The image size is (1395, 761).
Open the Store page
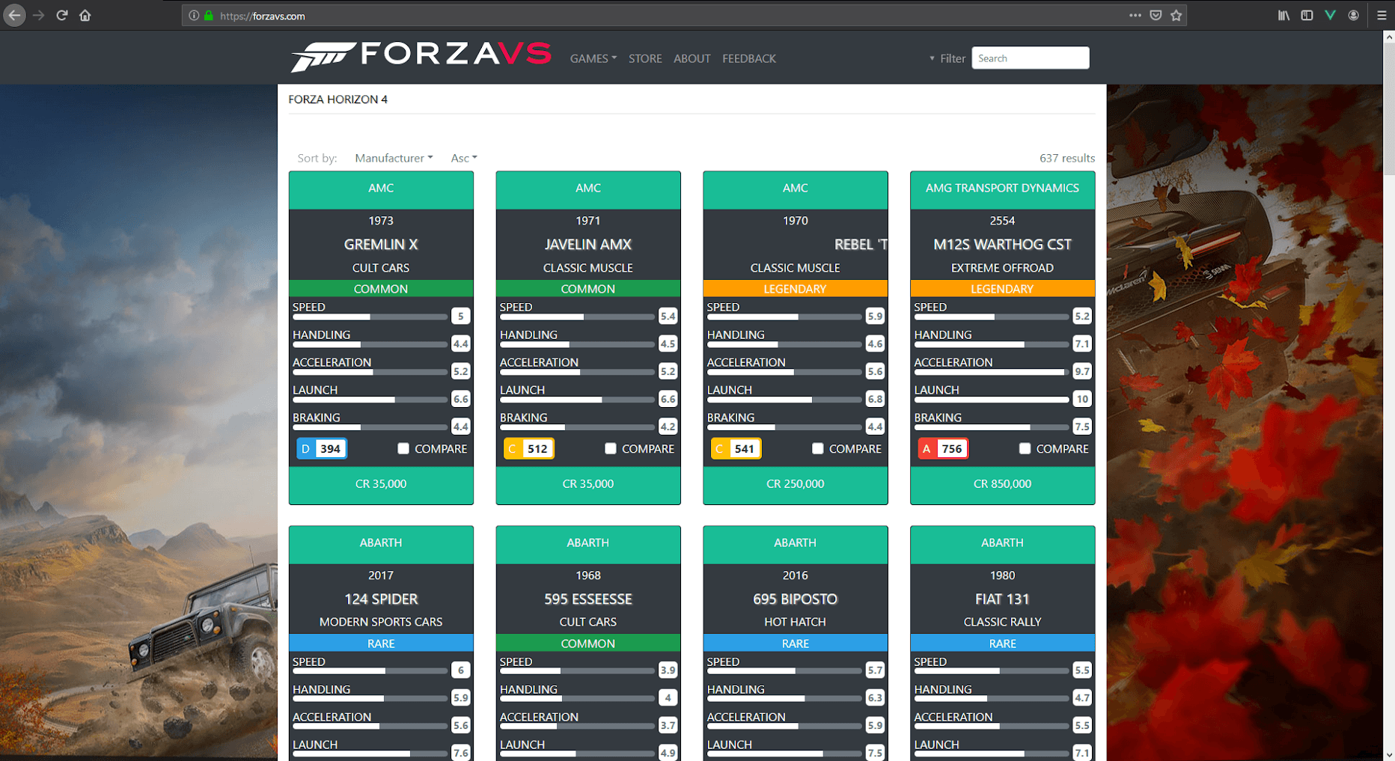(645, 58)
